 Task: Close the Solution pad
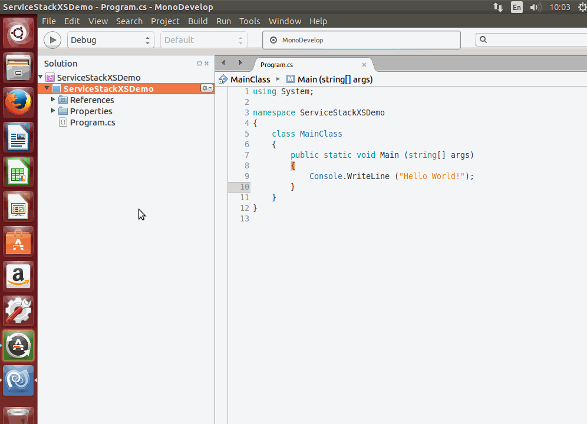(207, 64)
